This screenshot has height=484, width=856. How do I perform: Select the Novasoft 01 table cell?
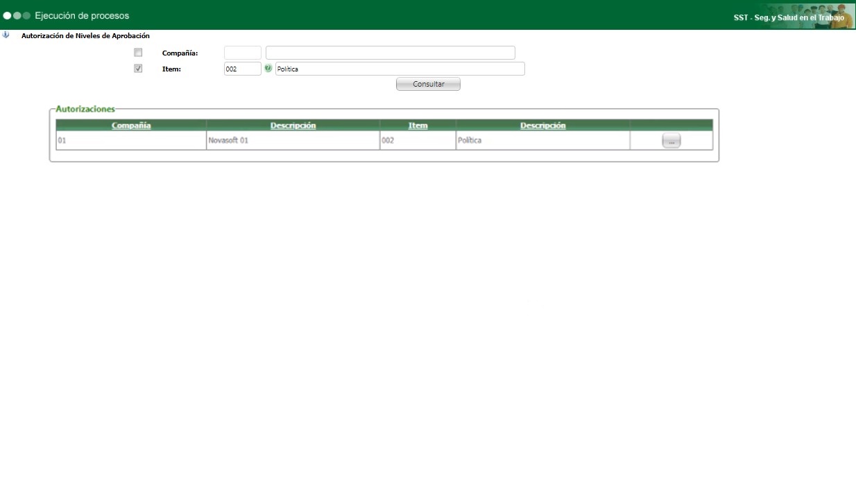[x=293, y=140]
